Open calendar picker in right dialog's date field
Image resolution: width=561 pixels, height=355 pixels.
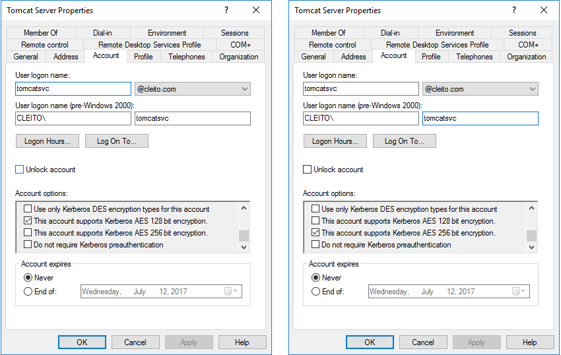(518, 291)
